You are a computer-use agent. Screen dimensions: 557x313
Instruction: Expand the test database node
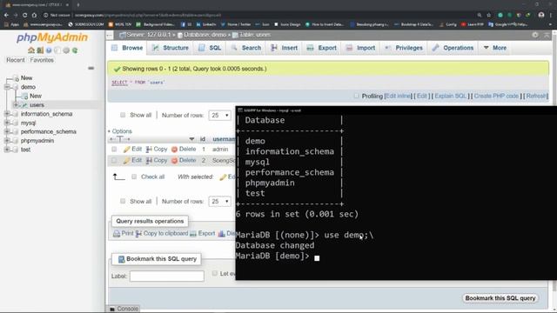pyautogui.click(x=7, y=150)
